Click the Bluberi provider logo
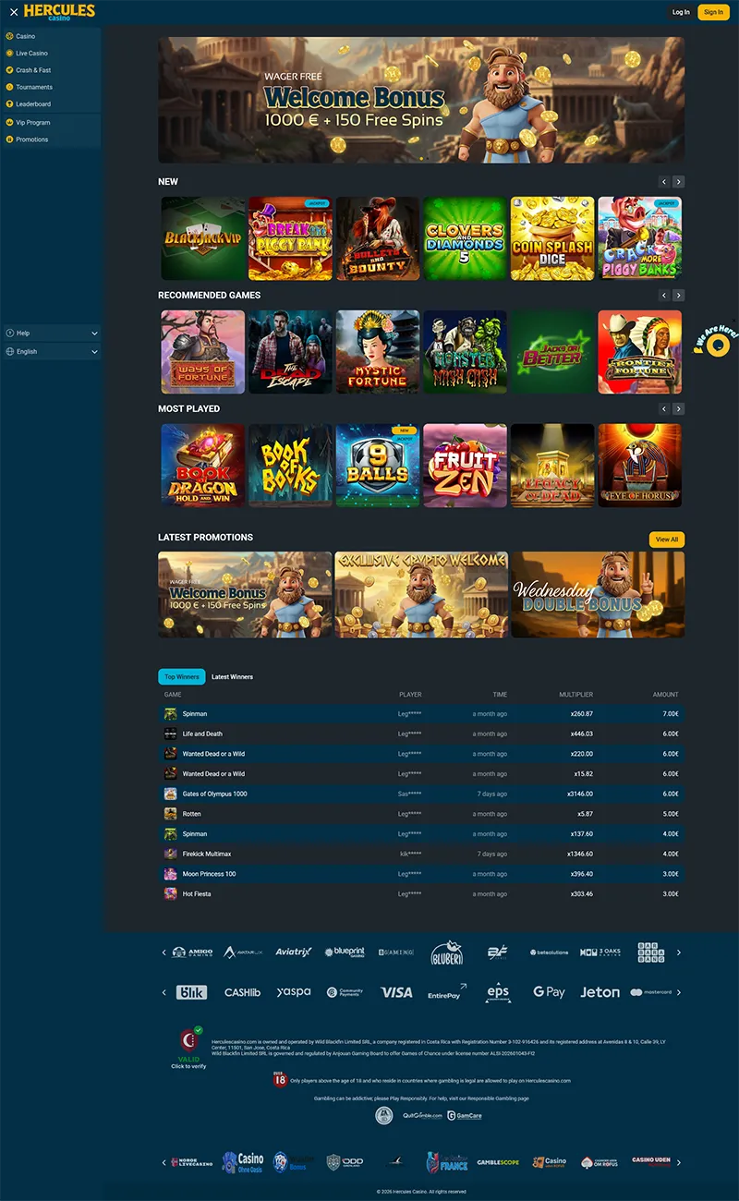The height and width of the screenshot is (1201, 739). (447, 952)
